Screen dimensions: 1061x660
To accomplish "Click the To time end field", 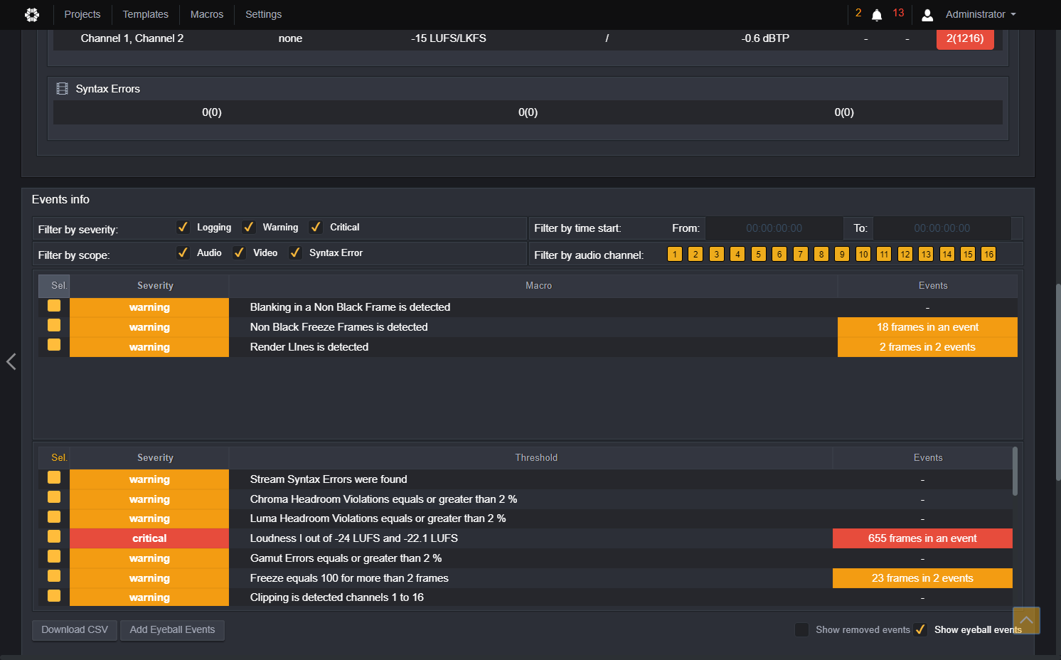I will 942,228.
